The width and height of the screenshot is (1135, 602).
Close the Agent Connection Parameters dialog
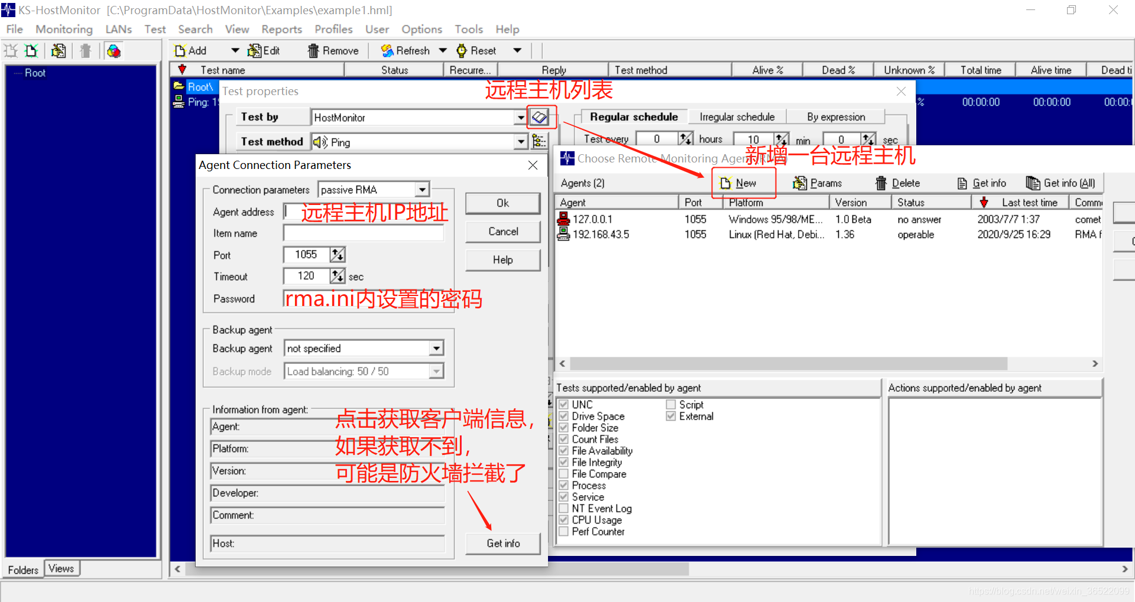tap(533, 165)
